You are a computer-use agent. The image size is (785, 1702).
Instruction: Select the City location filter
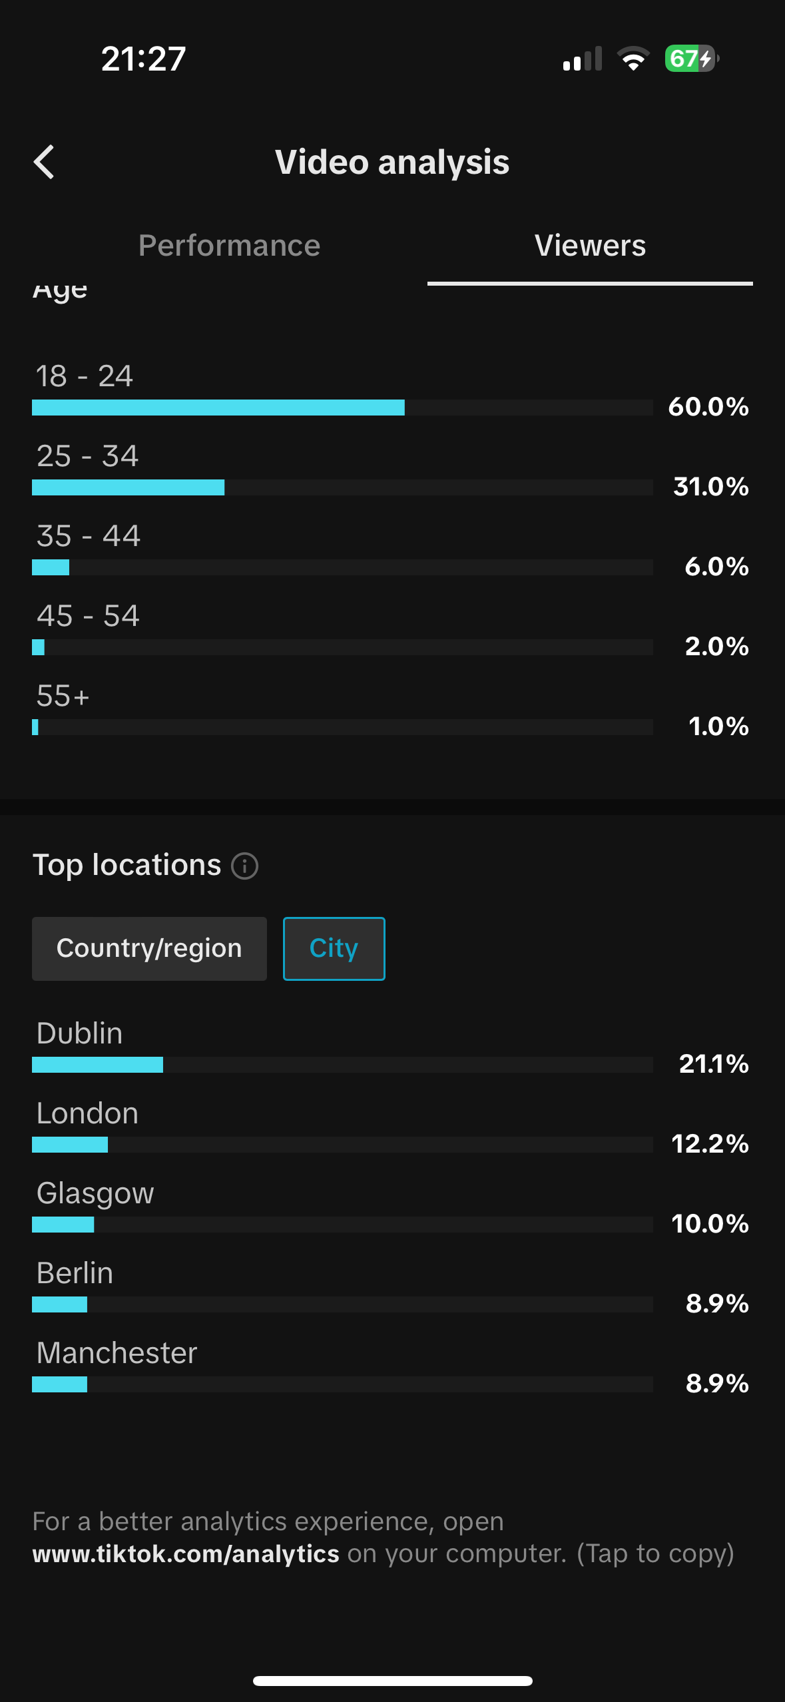click(334, 948)
